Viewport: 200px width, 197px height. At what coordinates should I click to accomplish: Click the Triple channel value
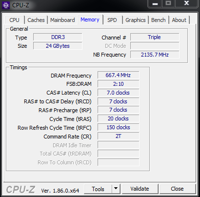pyautogui.click(x=155, y=37)
